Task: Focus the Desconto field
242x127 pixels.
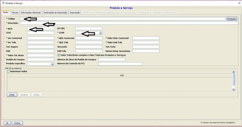Action: (x=89, y=47)
